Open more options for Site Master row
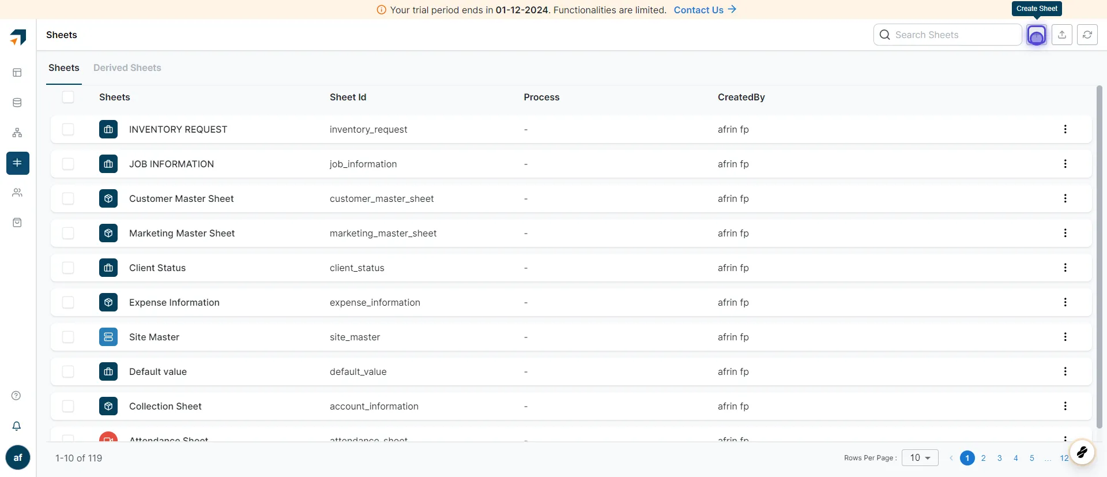Image resolution: width=1107 pixels, height=477 pixels. [1065, 337]
